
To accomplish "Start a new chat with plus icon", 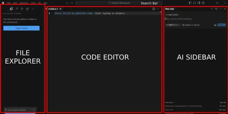I will [x=211, y=9].
